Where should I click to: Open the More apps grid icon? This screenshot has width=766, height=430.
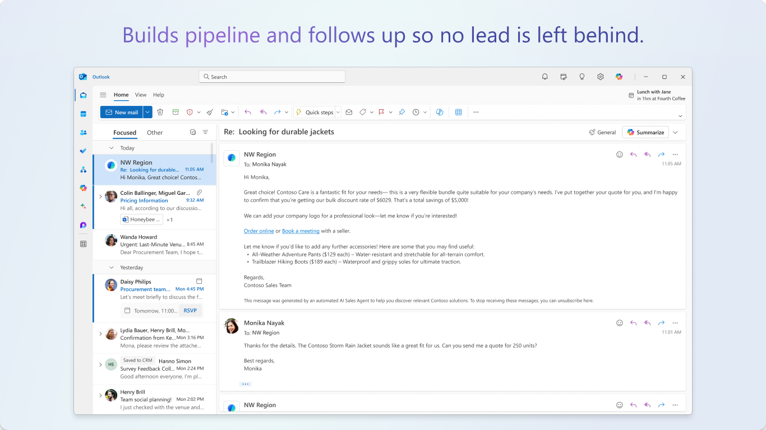83,244
